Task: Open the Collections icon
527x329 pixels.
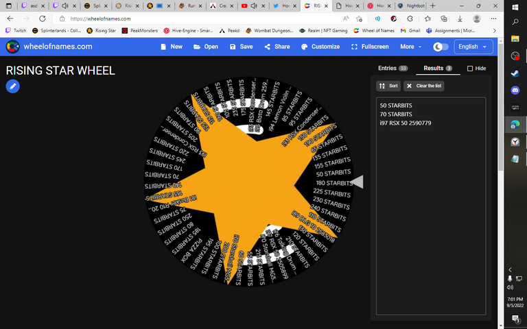Action: [x=444, y=19]
